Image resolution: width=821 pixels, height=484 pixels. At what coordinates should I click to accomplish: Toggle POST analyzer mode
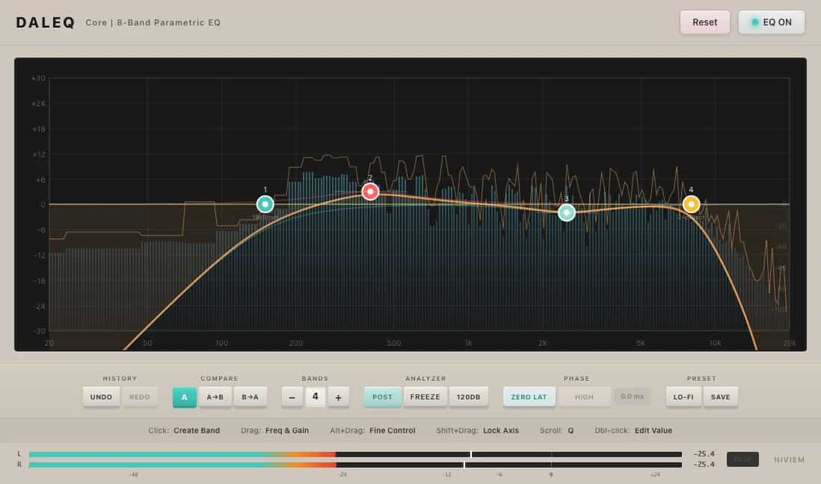click(x=382, y=397)
